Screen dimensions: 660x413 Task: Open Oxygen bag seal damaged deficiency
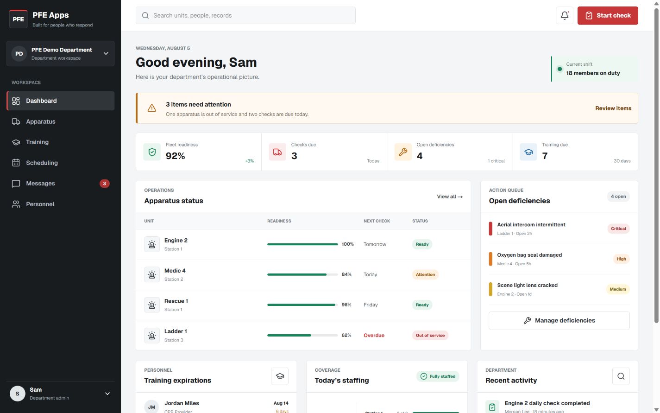click(559, 259)
